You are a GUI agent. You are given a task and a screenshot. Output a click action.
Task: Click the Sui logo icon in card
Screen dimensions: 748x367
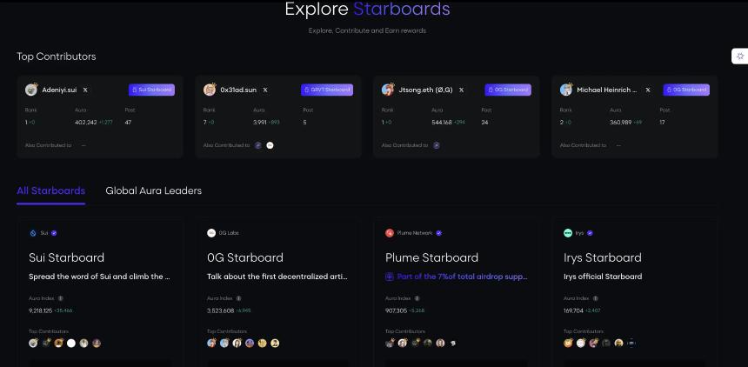pyautogui.click(x=33, y=233)
